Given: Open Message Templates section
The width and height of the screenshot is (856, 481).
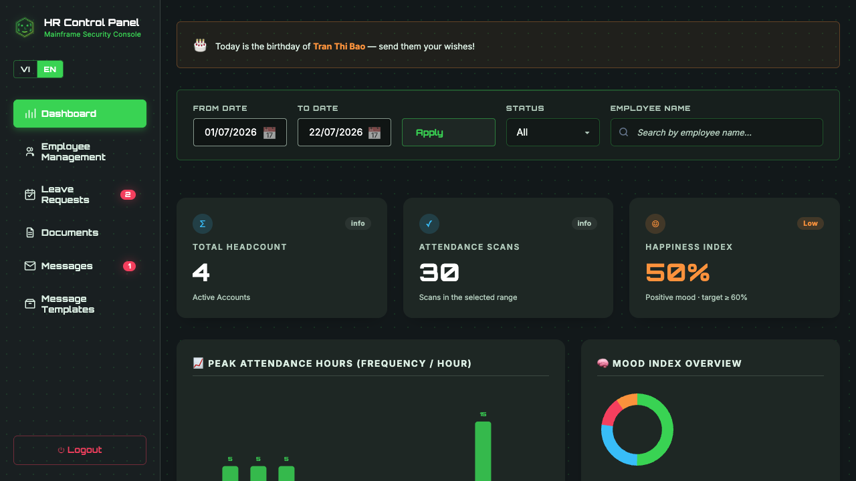Looking at the screenshot, I should pyautogui.click(x=80, y=304).
